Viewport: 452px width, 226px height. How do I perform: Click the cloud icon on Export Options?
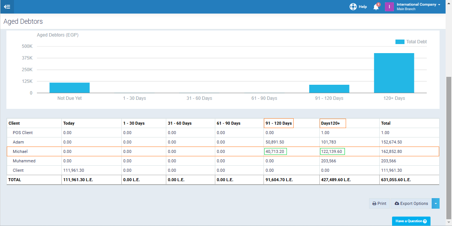click(397, 203)
